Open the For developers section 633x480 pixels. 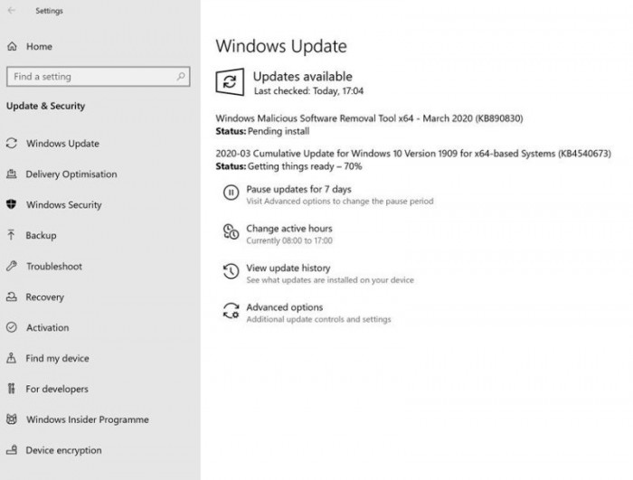57,389
